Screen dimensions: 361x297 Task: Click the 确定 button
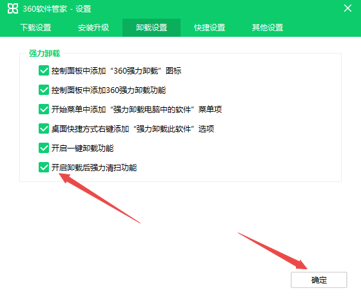319,280
